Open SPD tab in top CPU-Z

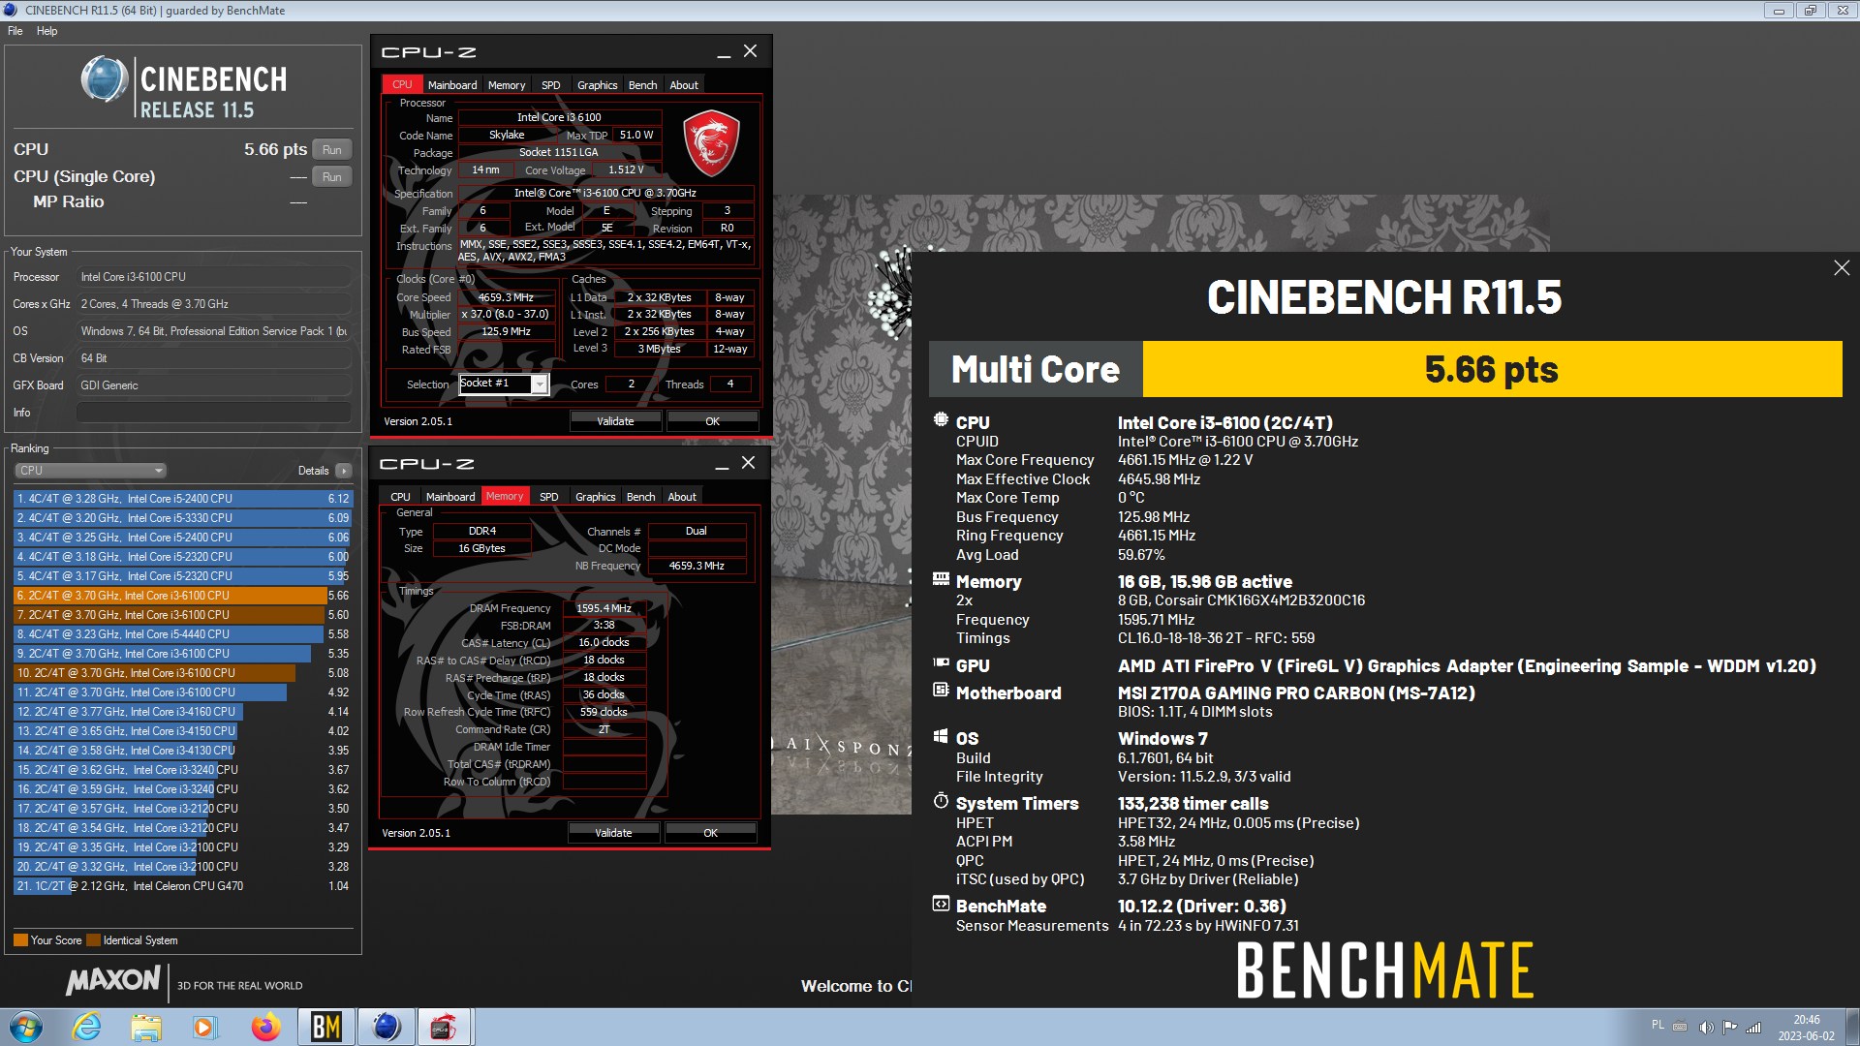click(550, 85)
